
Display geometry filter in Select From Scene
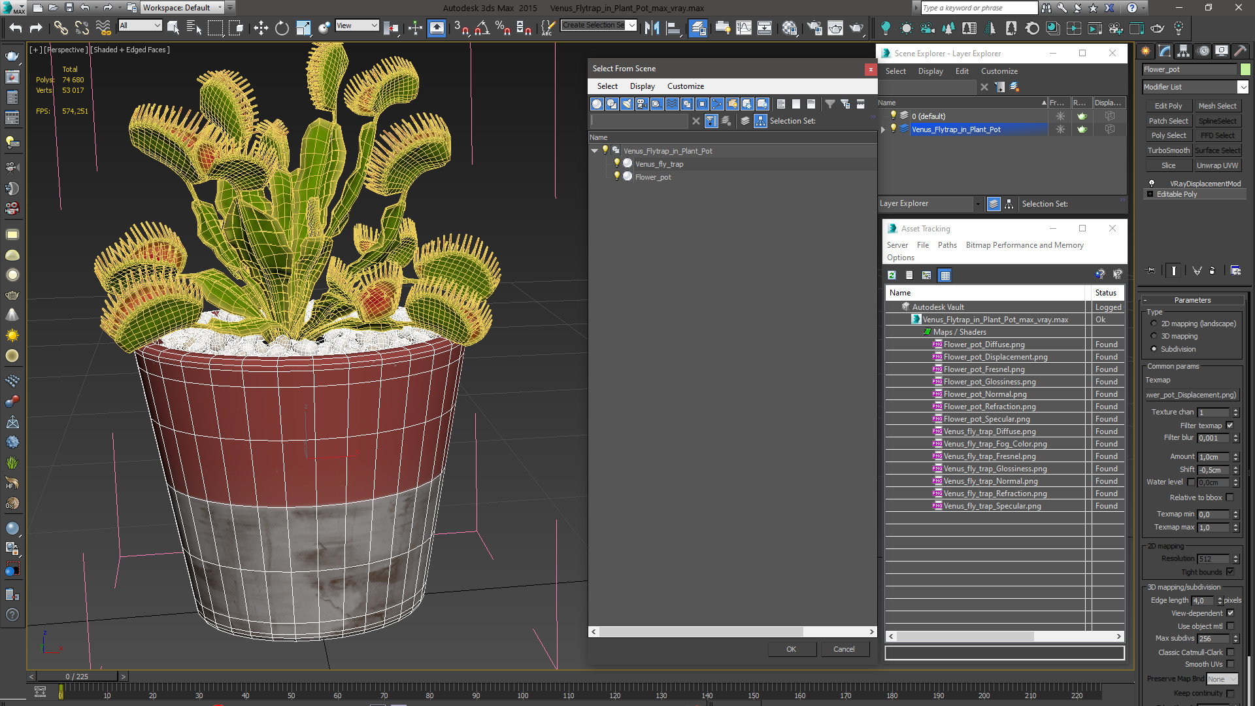coord(597,104)
